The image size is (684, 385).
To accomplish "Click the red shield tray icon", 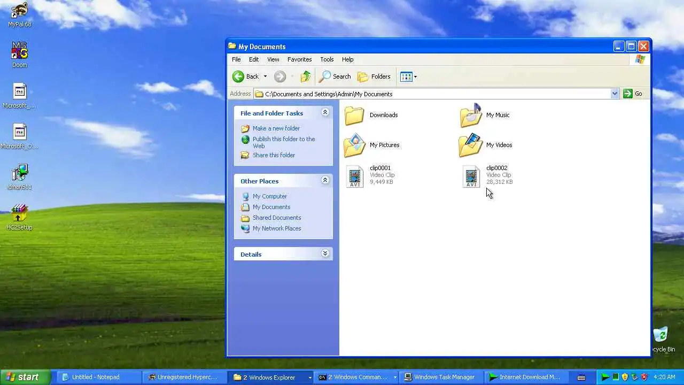I will coord(644,377).
